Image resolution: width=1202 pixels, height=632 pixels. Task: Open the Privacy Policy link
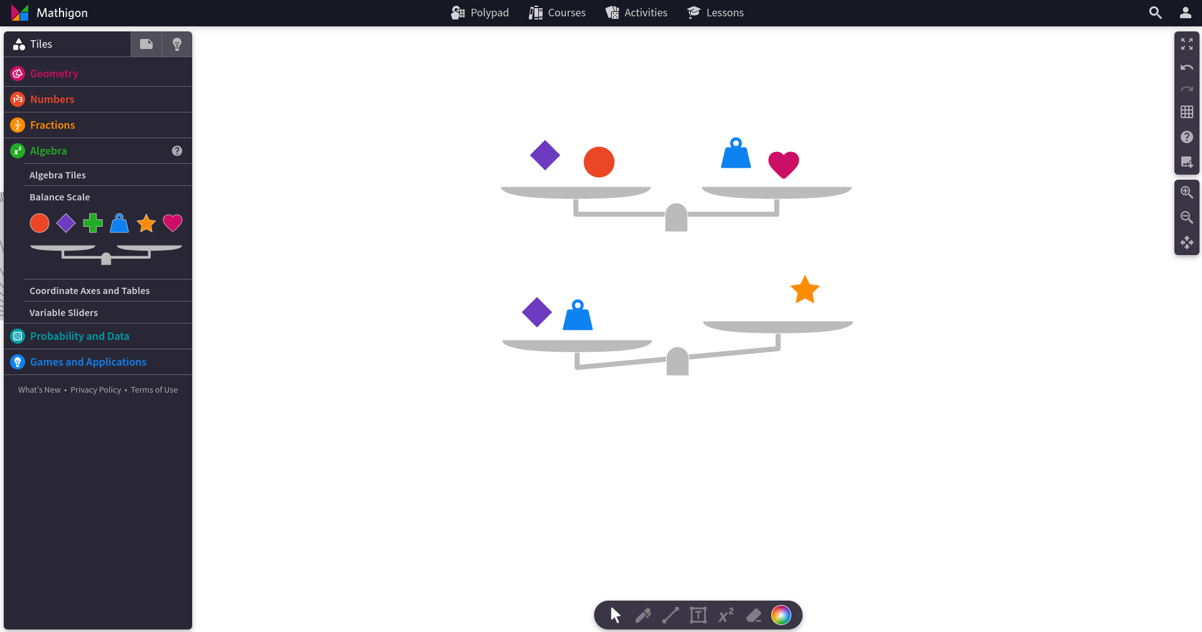pyautogui.click(x=95, y=390)
